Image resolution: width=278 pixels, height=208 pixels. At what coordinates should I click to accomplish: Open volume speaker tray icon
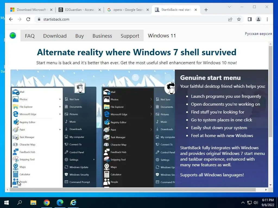pos(256,203)
